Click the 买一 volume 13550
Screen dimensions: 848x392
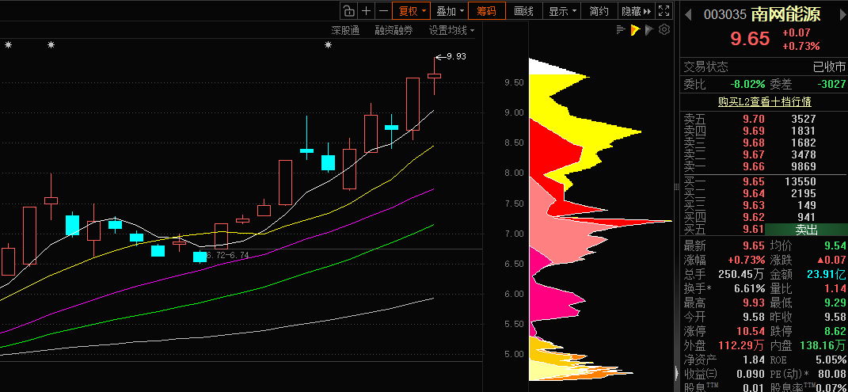tap(800, 181)
